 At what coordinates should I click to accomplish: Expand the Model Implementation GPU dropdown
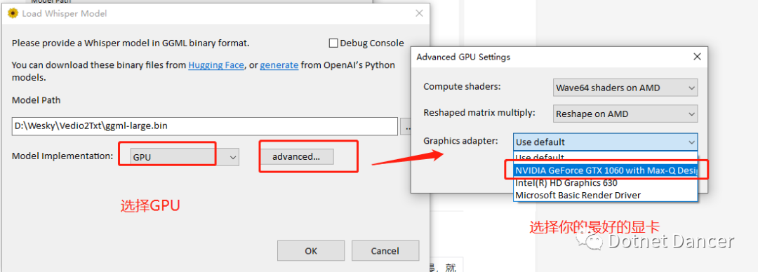(x=185, y=157)
